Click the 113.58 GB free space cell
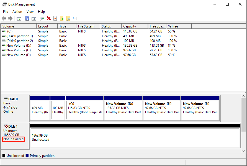The image size is (247, 166). pos(157,46)
